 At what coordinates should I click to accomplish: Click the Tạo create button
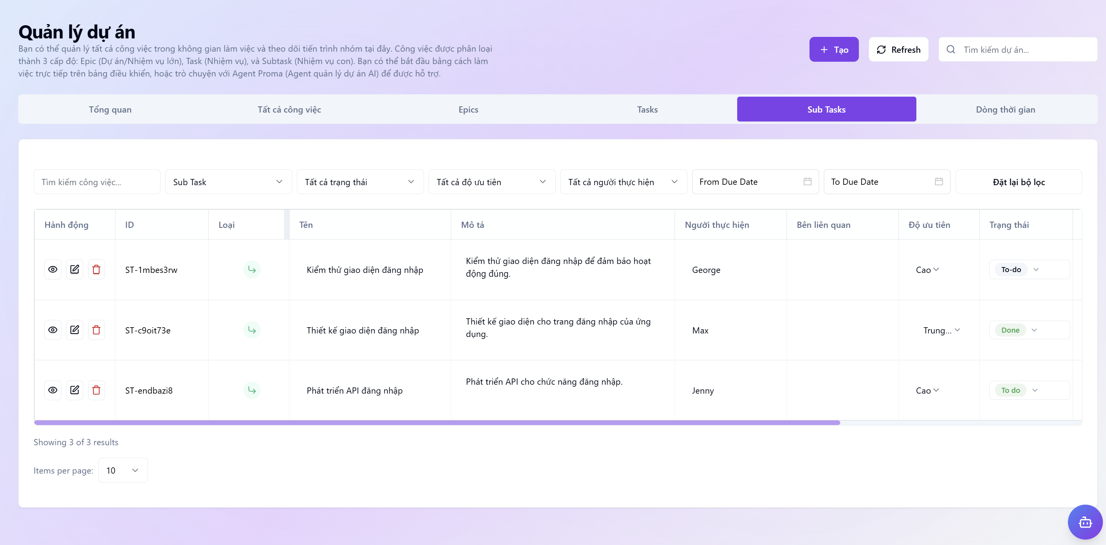(834, 49)
